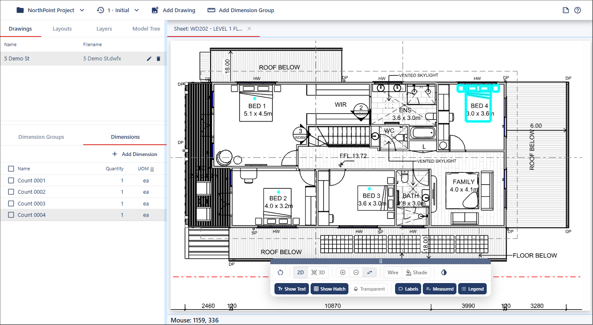
Task: Switch to 3D view mode
Action: click(x=318, y=273)
